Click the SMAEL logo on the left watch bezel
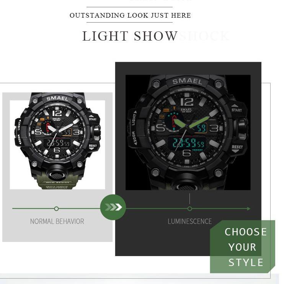This screenshot has width=284, height=284. (57, 98)
